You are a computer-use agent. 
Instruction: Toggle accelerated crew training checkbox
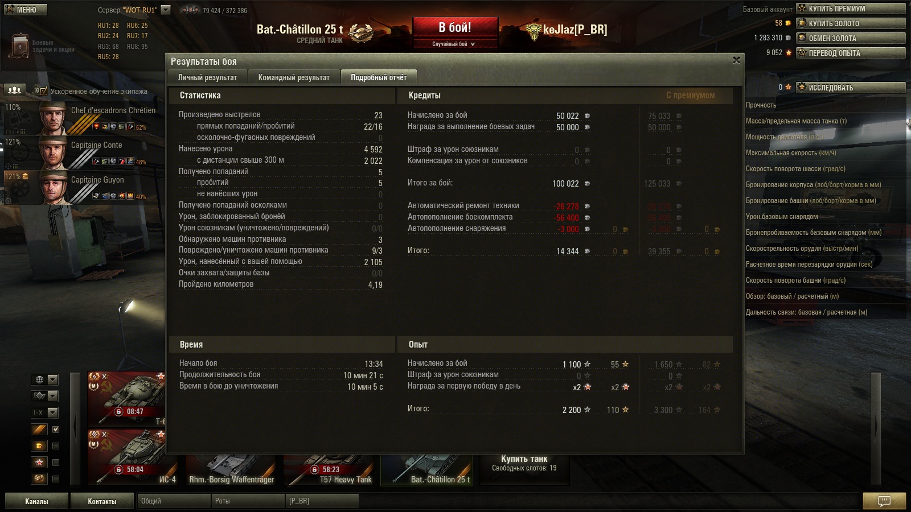(44, 90)
